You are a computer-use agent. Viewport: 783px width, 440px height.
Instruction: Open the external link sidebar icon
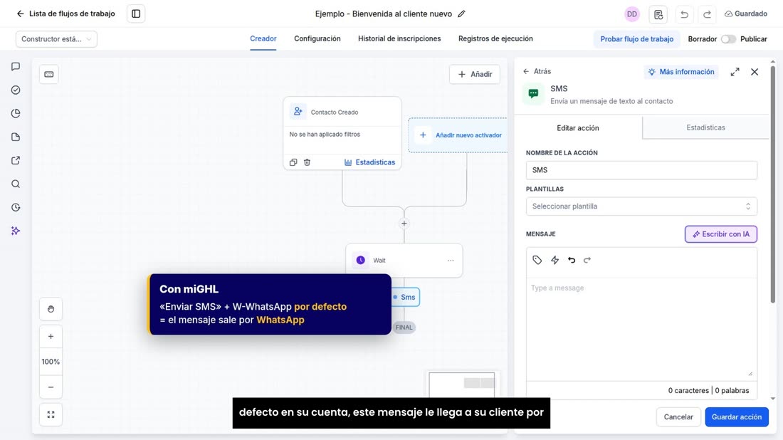16,160
